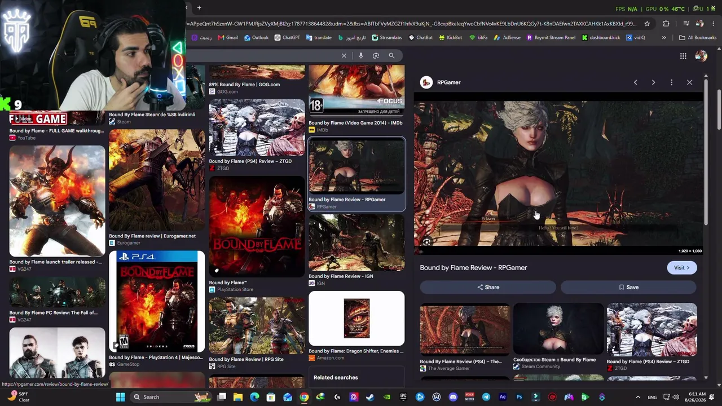Show overflow bookmarks chevron
This screenshot has width=722, height=406.
pos(664,38)
